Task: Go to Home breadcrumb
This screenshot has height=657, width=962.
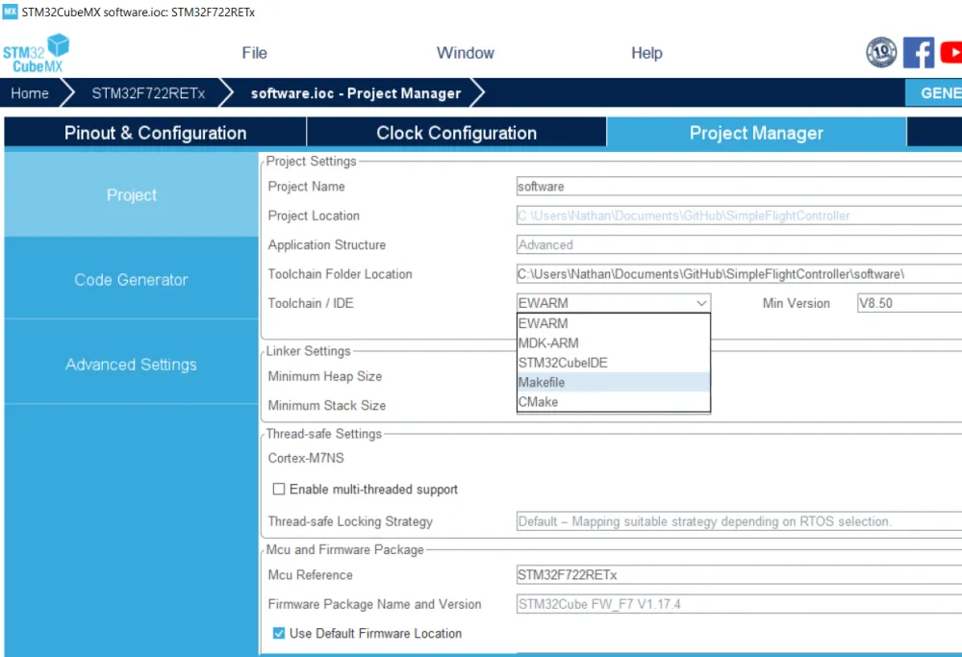Action: (x=30, y=93)
